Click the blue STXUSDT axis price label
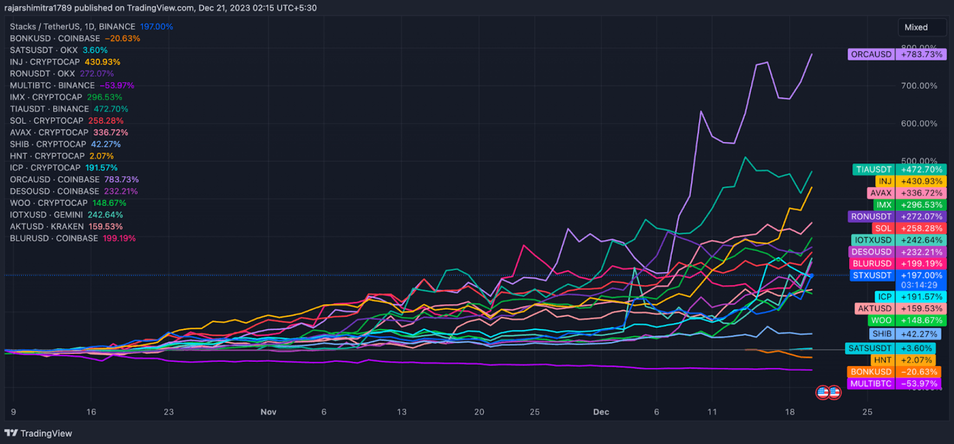954x444 pixels. (x=897, y=275)
